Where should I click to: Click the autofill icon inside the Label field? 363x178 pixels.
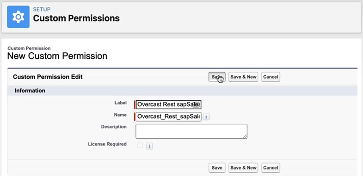pos(196,104)
